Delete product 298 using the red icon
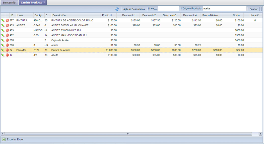The height and width of the screenshot is (144, 264). (7, 45)
